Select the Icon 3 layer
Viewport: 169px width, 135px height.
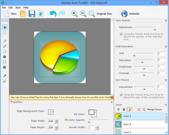(139, 116)
